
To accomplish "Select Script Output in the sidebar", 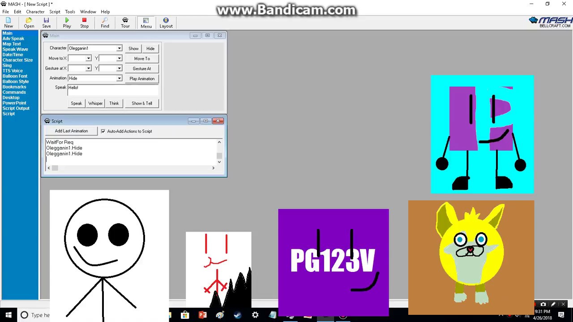I will [16, 108].
